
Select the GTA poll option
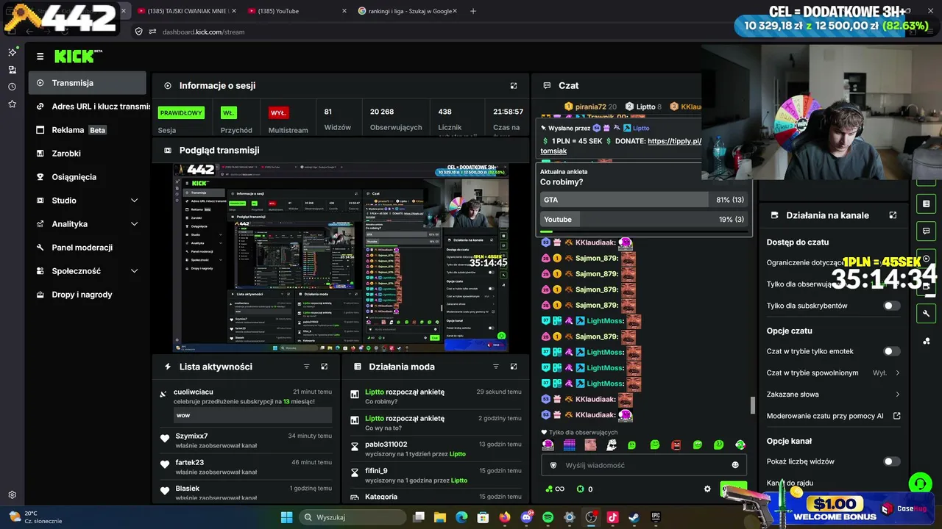pos(644,200)
